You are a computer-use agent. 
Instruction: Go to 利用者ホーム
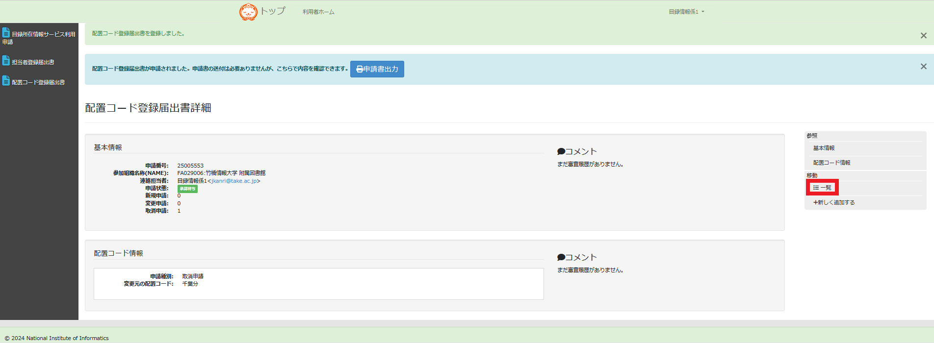point(318,12)
